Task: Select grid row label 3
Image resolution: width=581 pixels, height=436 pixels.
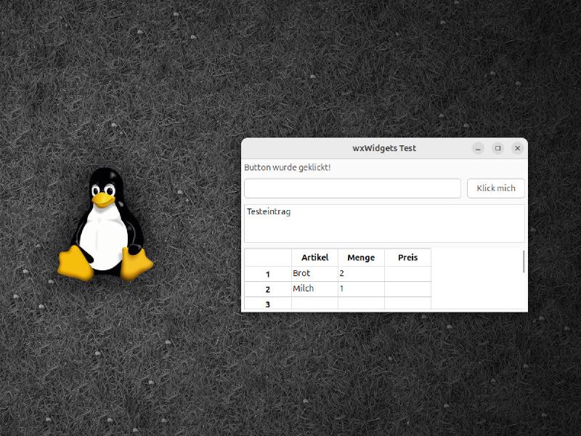Action: pos(268,304)
